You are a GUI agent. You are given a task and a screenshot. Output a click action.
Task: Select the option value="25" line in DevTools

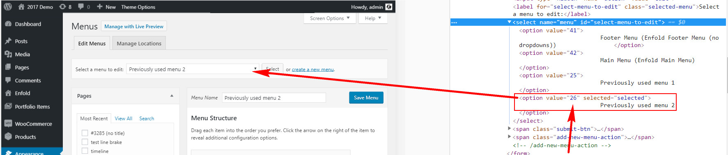point(551,75)
